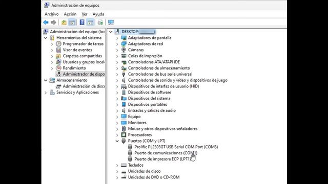Click the Unidades de disco icon
The width and height of the screenshot is (328, 184).
[x=124, y=172]
